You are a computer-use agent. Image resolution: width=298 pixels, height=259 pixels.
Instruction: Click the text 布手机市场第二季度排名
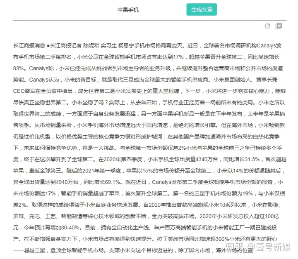[x=42, y=57]
